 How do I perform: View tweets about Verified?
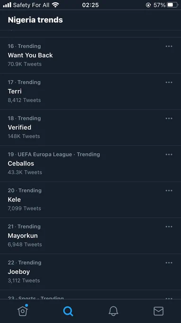[x=90, y=127]
